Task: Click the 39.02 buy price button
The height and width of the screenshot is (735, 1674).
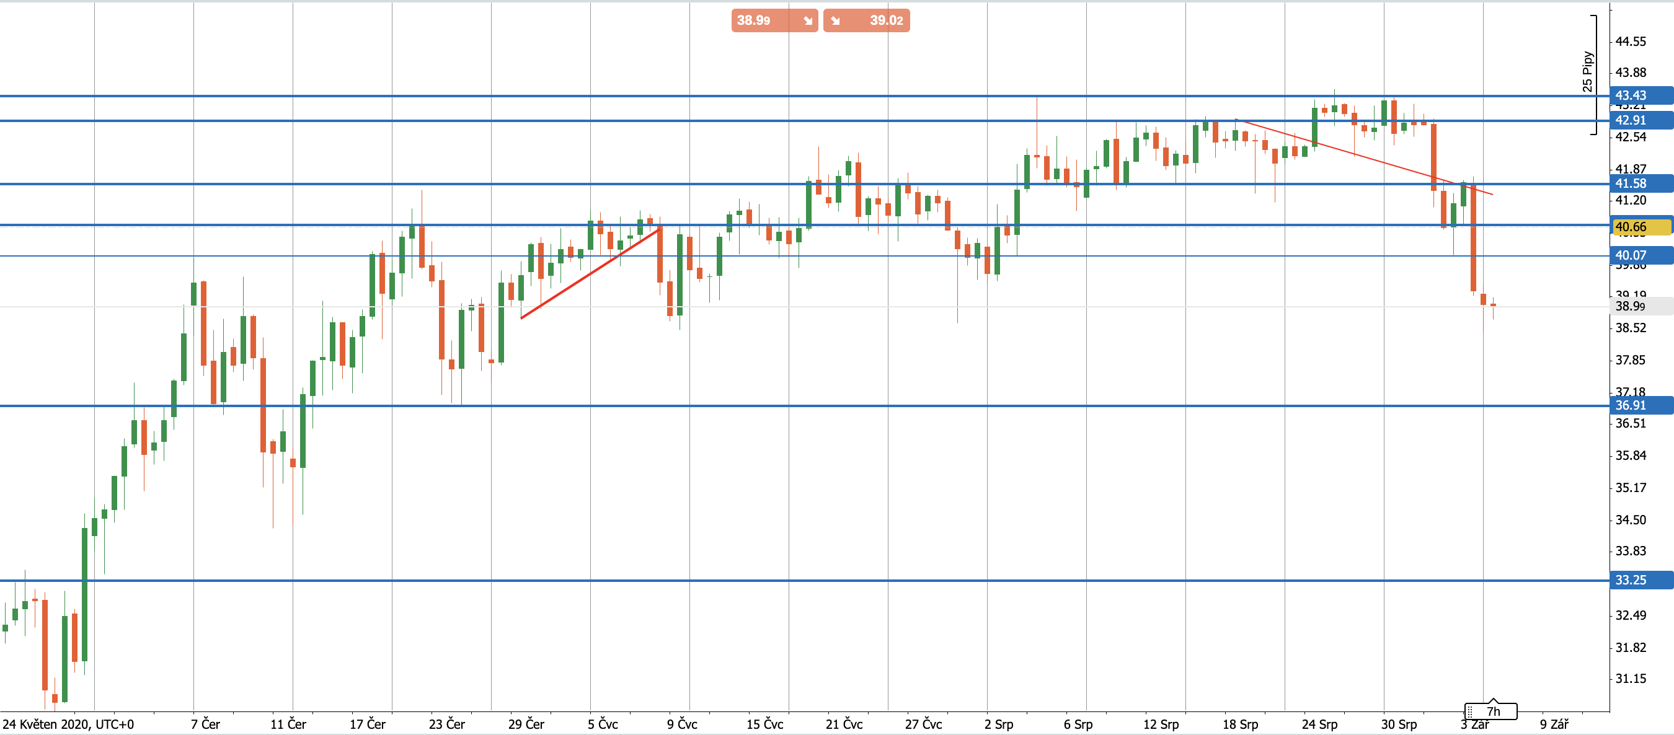Action: 866,20
